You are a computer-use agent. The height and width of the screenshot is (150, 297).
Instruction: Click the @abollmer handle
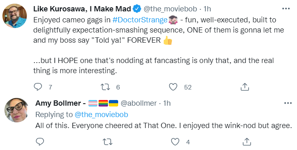pos(139,103)
